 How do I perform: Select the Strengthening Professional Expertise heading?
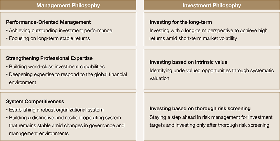49,58
